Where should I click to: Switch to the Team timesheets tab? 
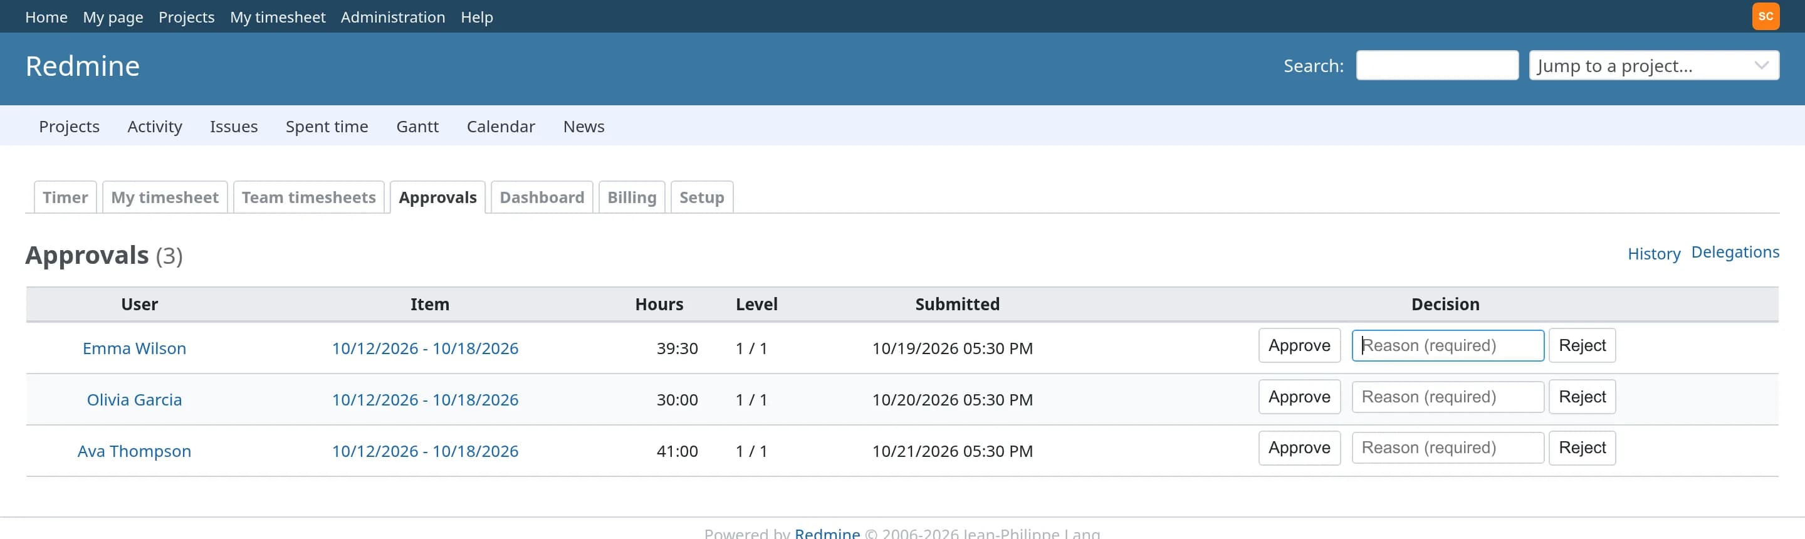coord(309,197)
